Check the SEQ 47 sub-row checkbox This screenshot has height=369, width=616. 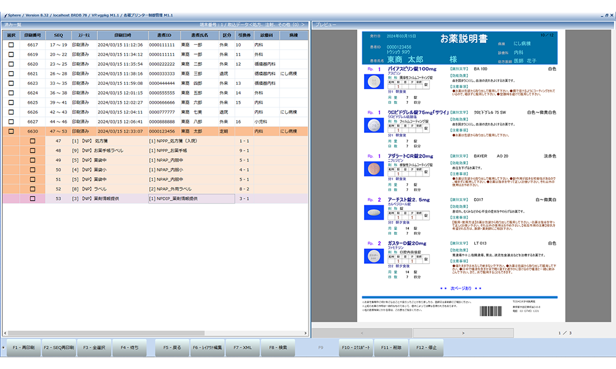[33, 141]
